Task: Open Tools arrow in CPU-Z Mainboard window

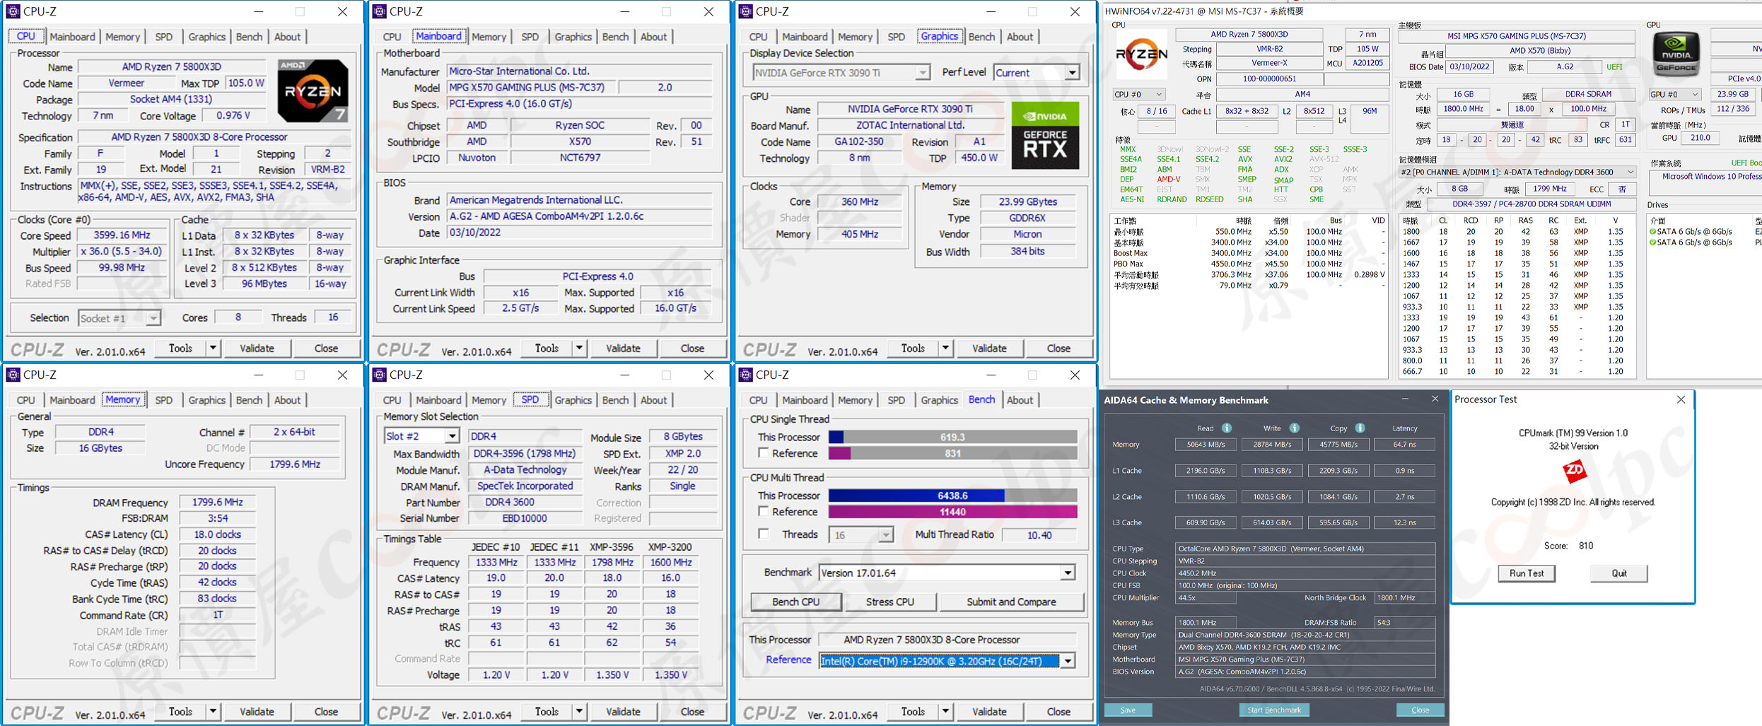Action: [579, 348]
